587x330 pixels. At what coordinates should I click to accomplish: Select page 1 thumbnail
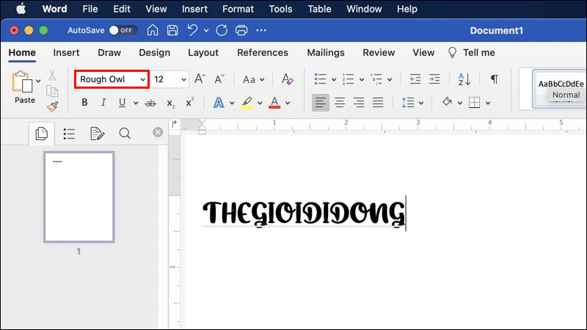(x=79, y=197)
